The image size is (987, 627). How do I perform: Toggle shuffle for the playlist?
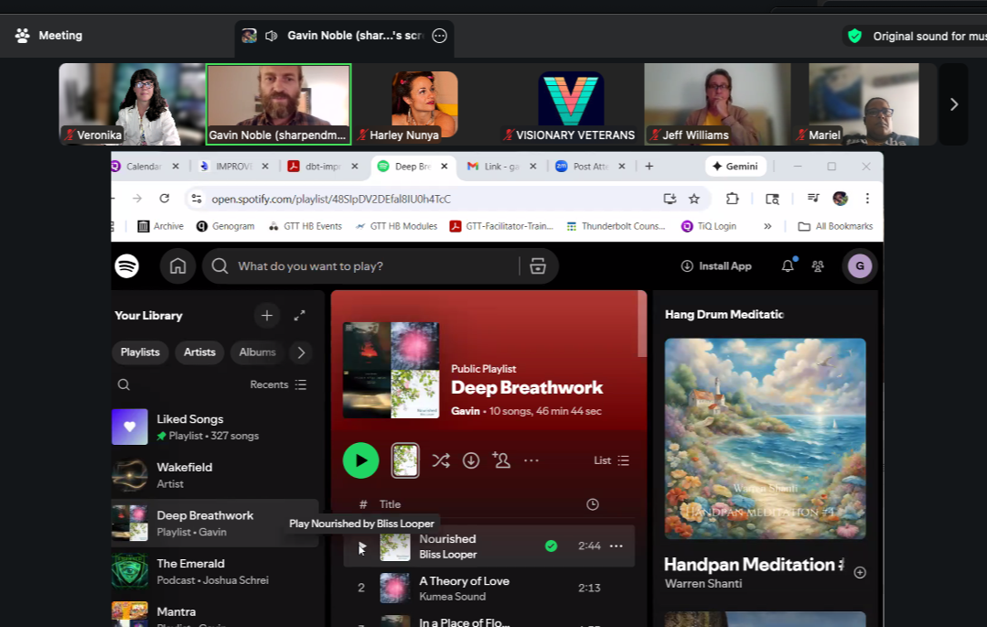(441, 460)
